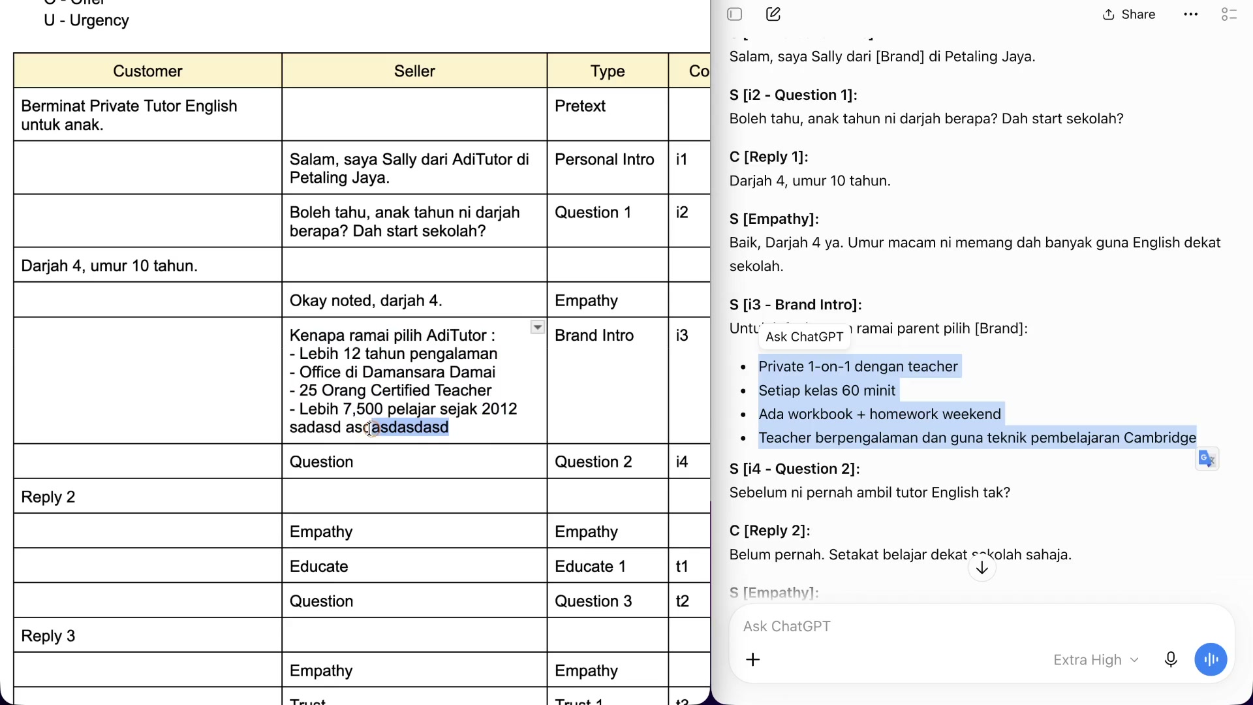
Task: Select the Seller column header cell
Action: tap(414, 70)
